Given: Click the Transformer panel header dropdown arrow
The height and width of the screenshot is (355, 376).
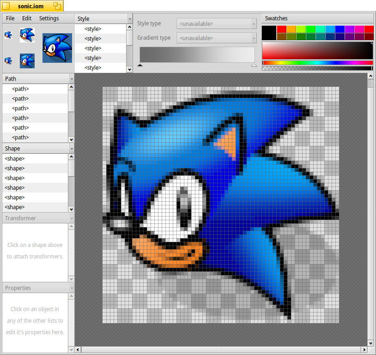Looking at the screenshot, I should [x=71, y=218].
